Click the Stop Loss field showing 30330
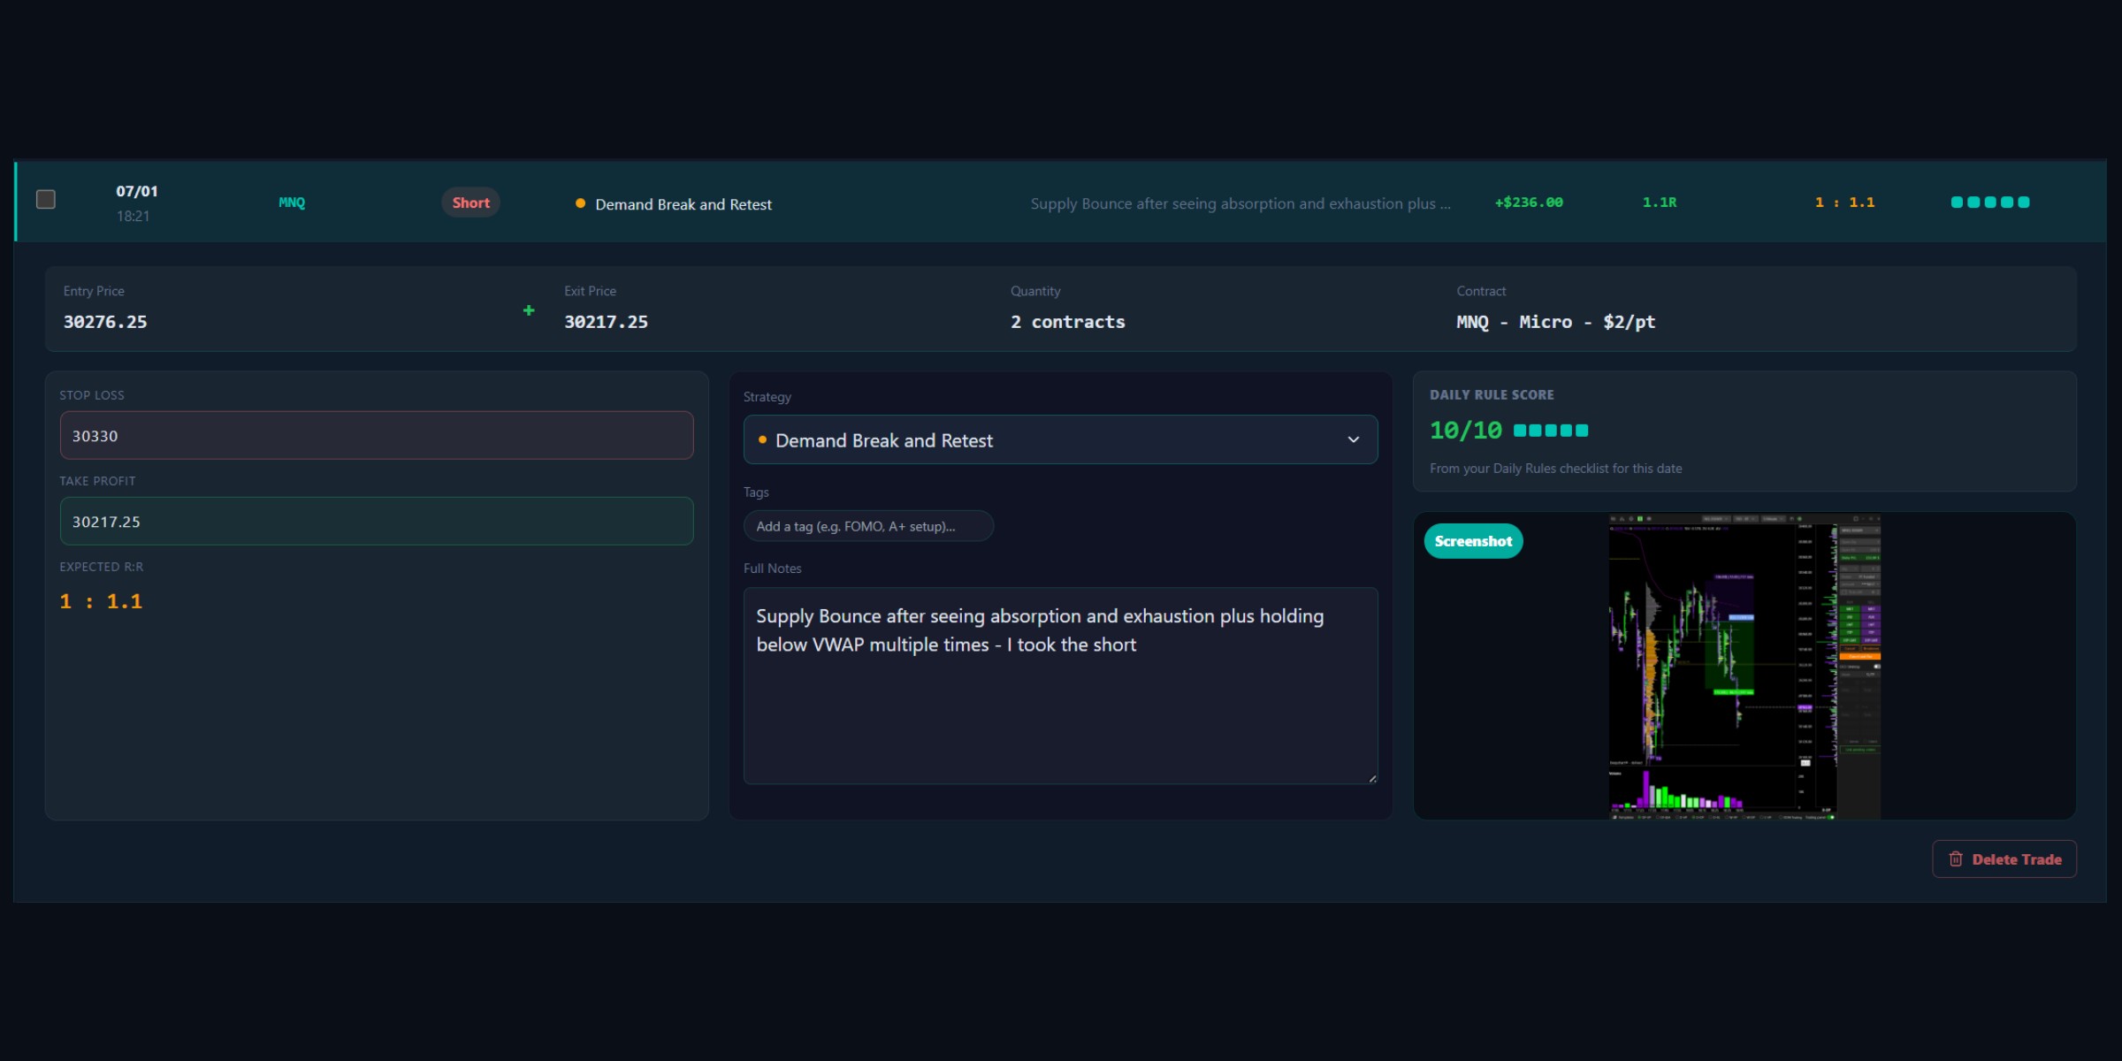The width and height of the screenshot is (2122, 1061). (377, 435)
